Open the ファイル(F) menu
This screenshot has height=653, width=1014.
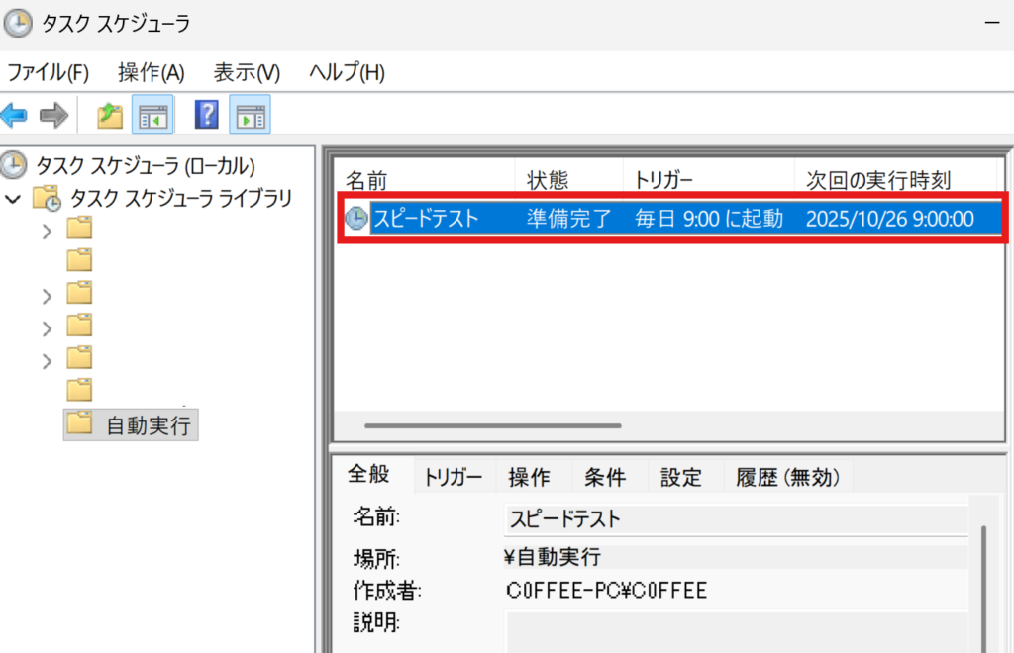[x=48, y=72]
